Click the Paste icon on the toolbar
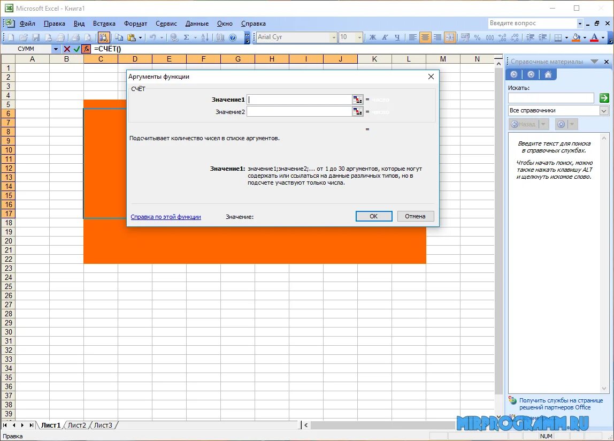 131,37
